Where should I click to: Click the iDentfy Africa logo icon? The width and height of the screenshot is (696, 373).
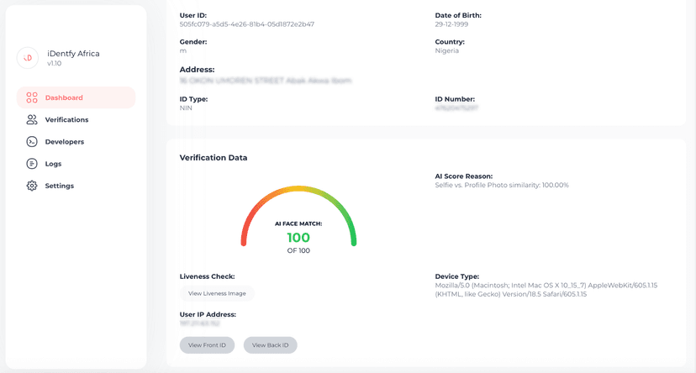[x=28, y=57]
